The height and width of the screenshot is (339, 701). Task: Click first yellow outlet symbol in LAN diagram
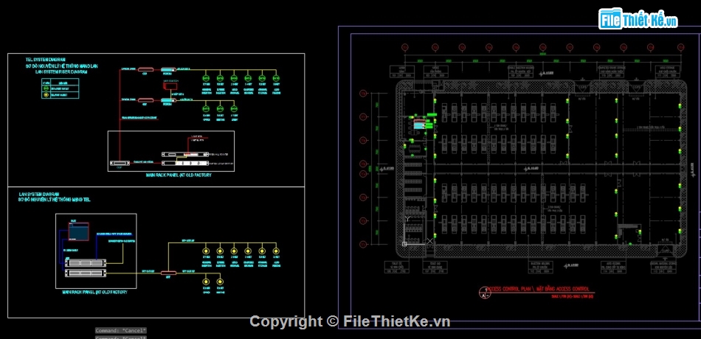point(205,252)
